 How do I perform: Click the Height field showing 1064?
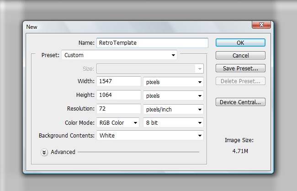(x=118, y=95)
